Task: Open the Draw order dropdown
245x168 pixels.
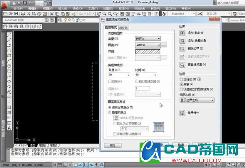Action: 197,100
